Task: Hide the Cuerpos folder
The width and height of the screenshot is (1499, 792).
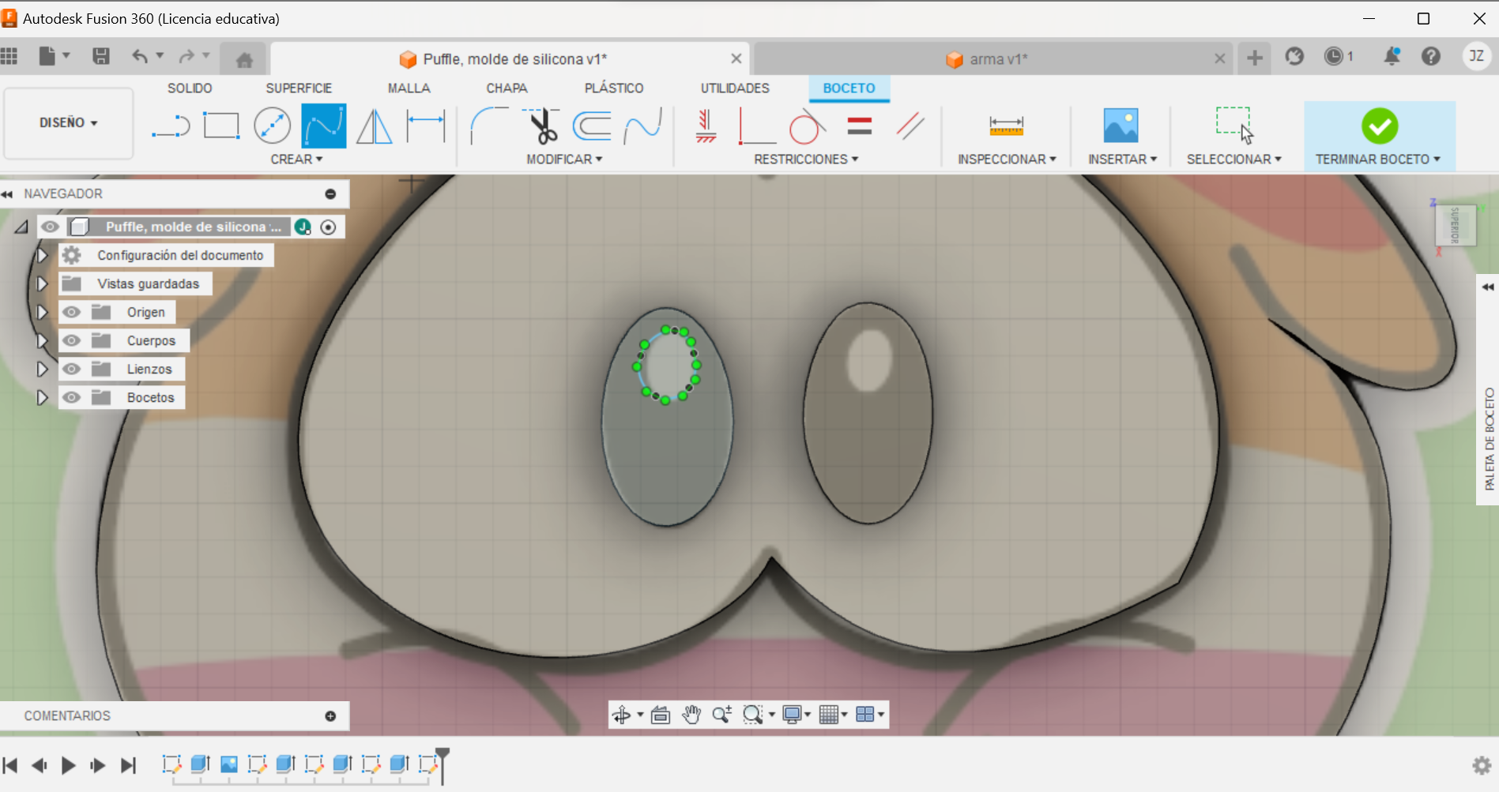Action: click(71, 340)
